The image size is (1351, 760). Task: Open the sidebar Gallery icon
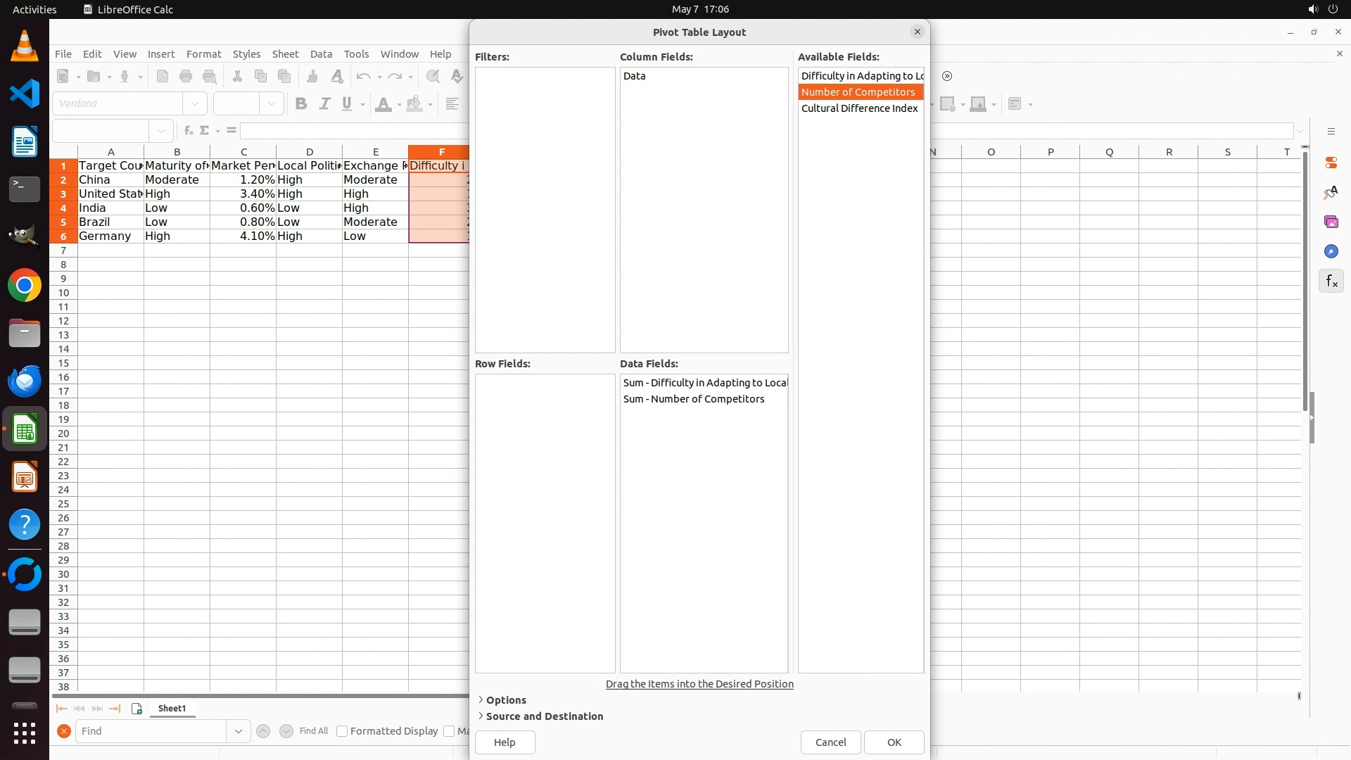click(1331, 222)
